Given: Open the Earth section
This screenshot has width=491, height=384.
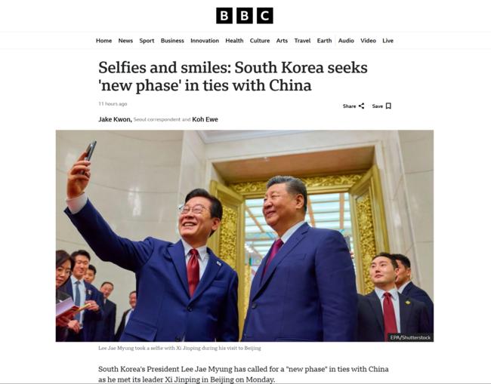Looking at the screenshot, I should [x=324, y=41].
